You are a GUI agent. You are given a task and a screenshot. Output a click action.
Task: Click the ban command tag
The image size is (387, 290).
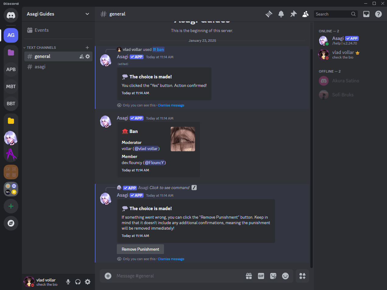(159, 49)
